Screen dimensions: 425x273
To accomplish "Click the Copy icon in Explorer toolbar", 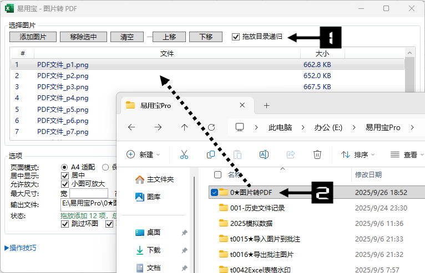I will pos(211,155).
